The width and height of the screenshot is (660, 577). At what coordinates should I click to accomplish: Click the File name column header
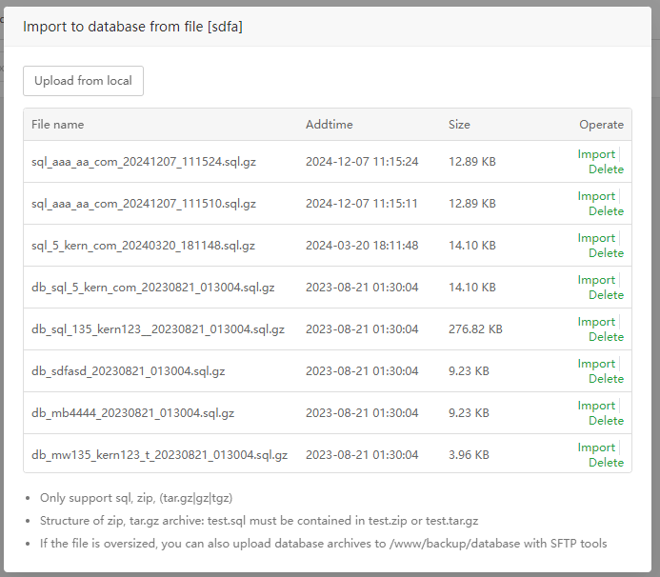[x=57, y=125]
